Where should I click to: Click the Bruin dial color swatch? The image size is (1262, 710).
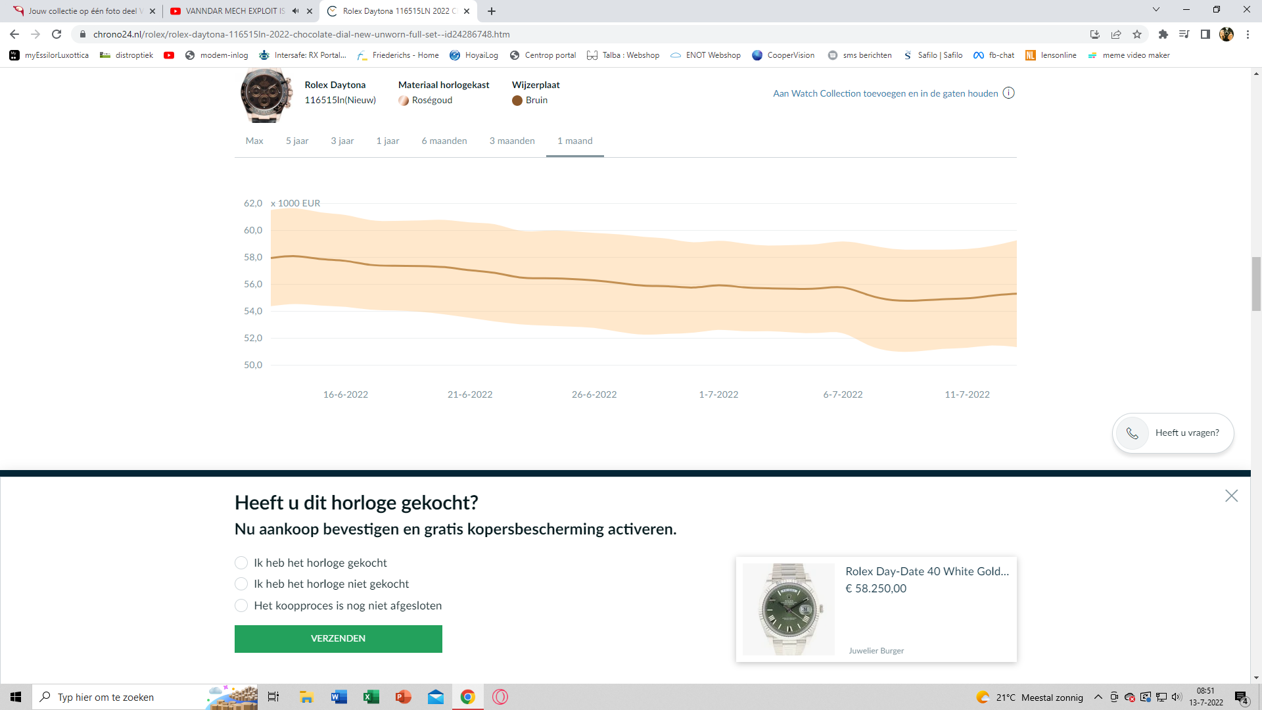[517, 101]
